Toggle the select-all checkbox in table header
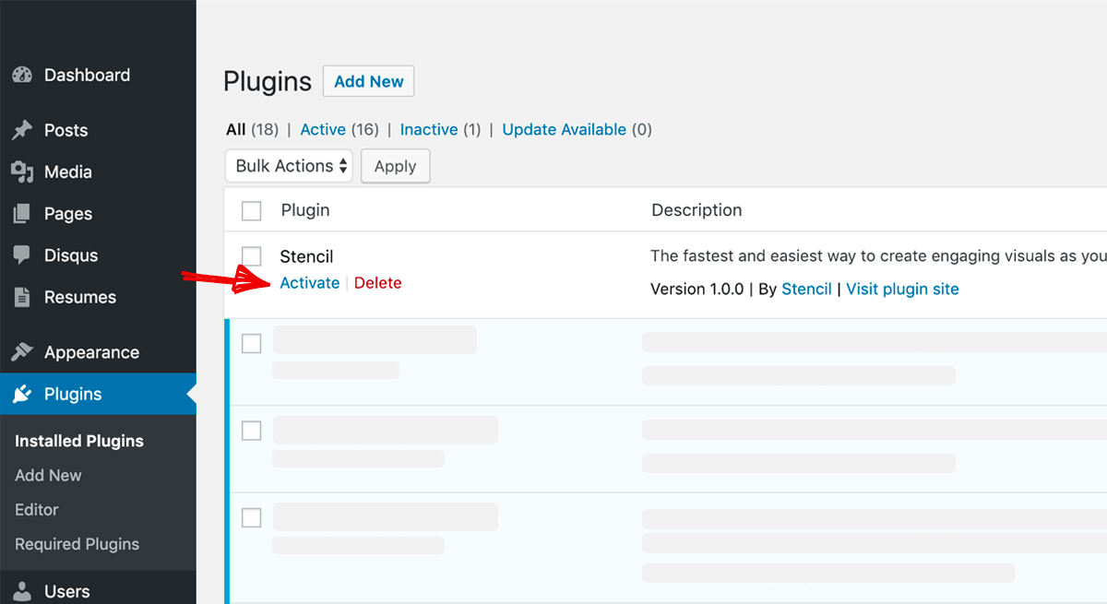The height and width of the screenshot is (604, 1107). 252,211
